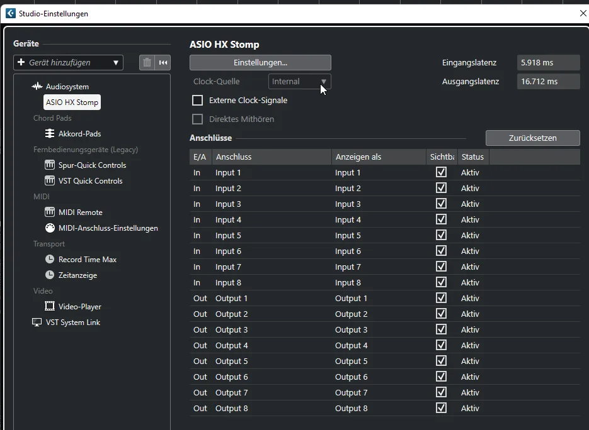
Task: Click the Eingangslatenz value field
Action: pos(549,63)
